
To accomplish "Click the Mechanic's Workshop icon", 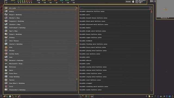I will (x=6, y=60).
